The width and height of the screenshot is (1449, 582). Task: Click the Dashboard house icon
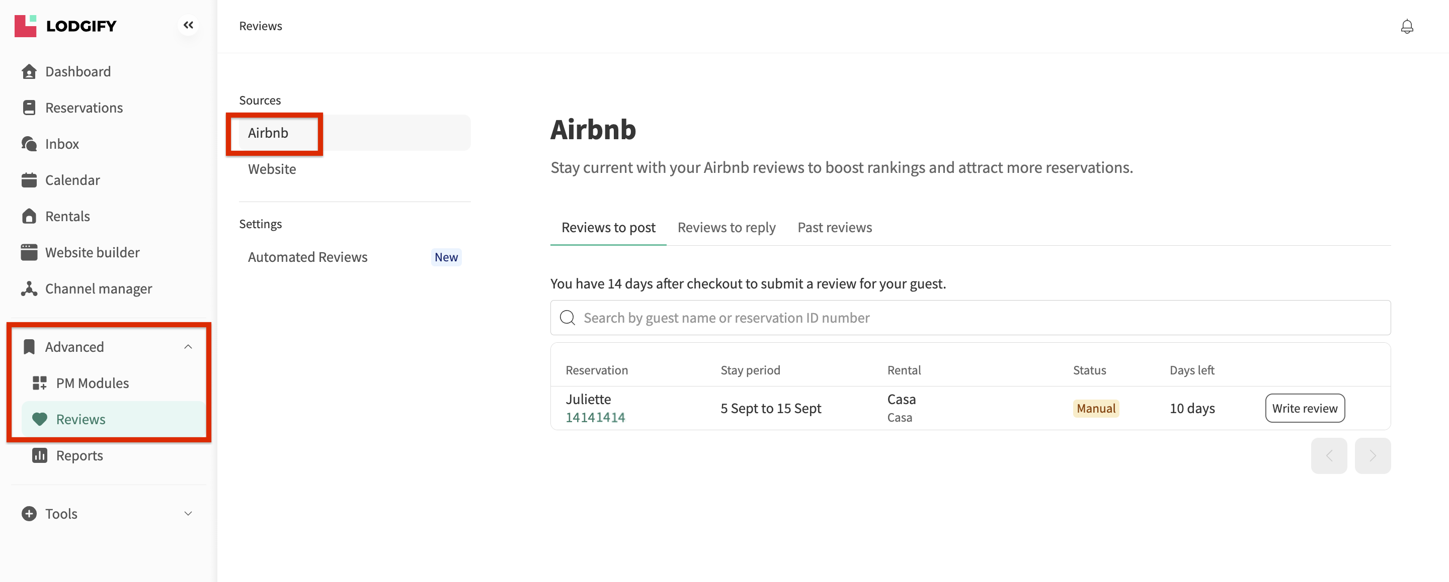coord(29,72)
